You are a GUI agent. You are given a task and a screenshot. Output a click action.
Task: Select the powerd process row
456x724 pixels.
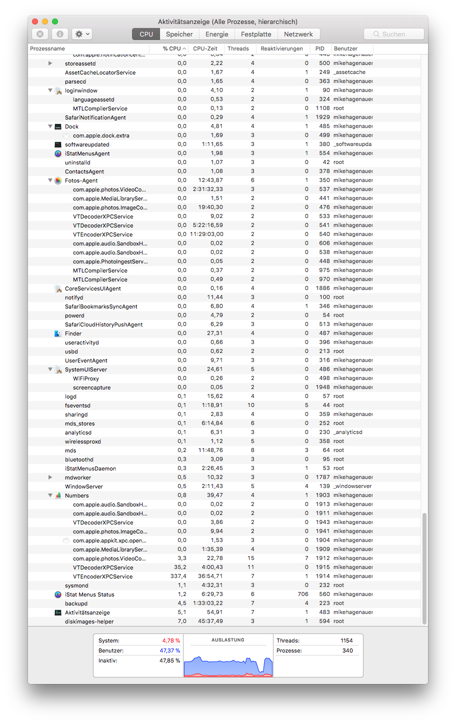(225, 315)
